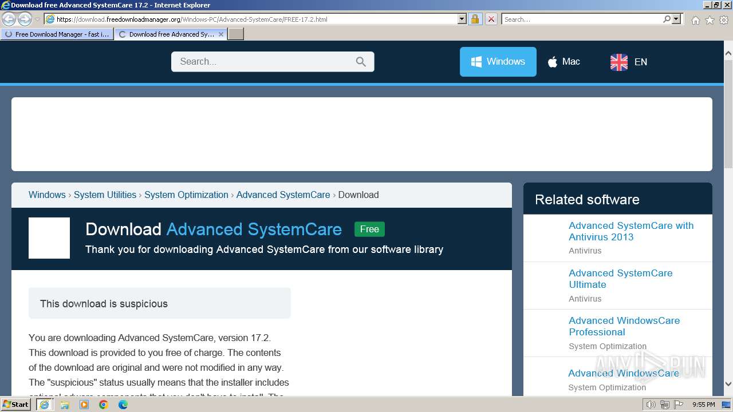Click the Windows Start button
This screenshot has width=733, height=412.
pos(16,405)
